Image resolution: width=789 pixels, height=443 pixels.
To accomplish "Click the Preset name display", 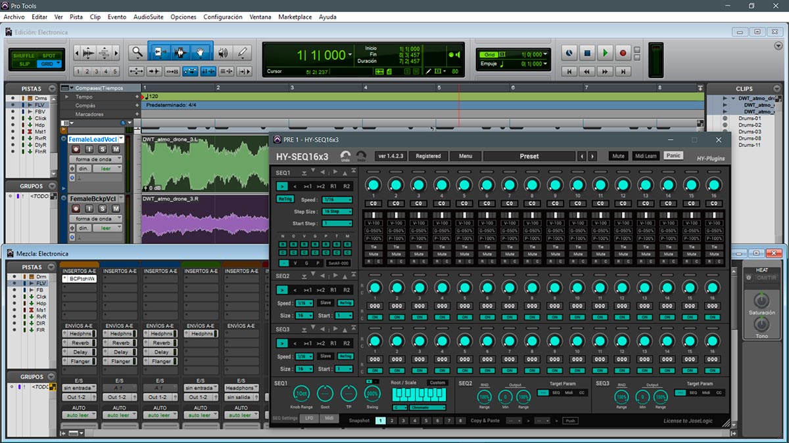I will click(x=529, y=156).
